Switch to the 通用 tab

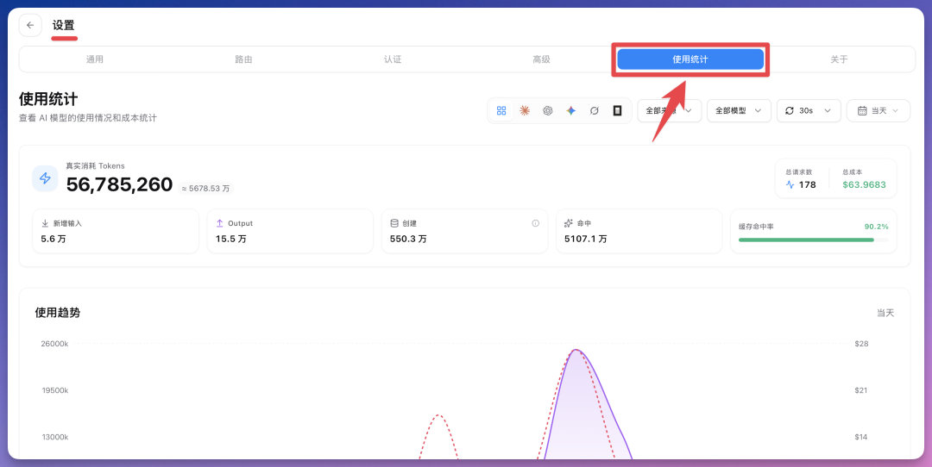coord(95,59)
